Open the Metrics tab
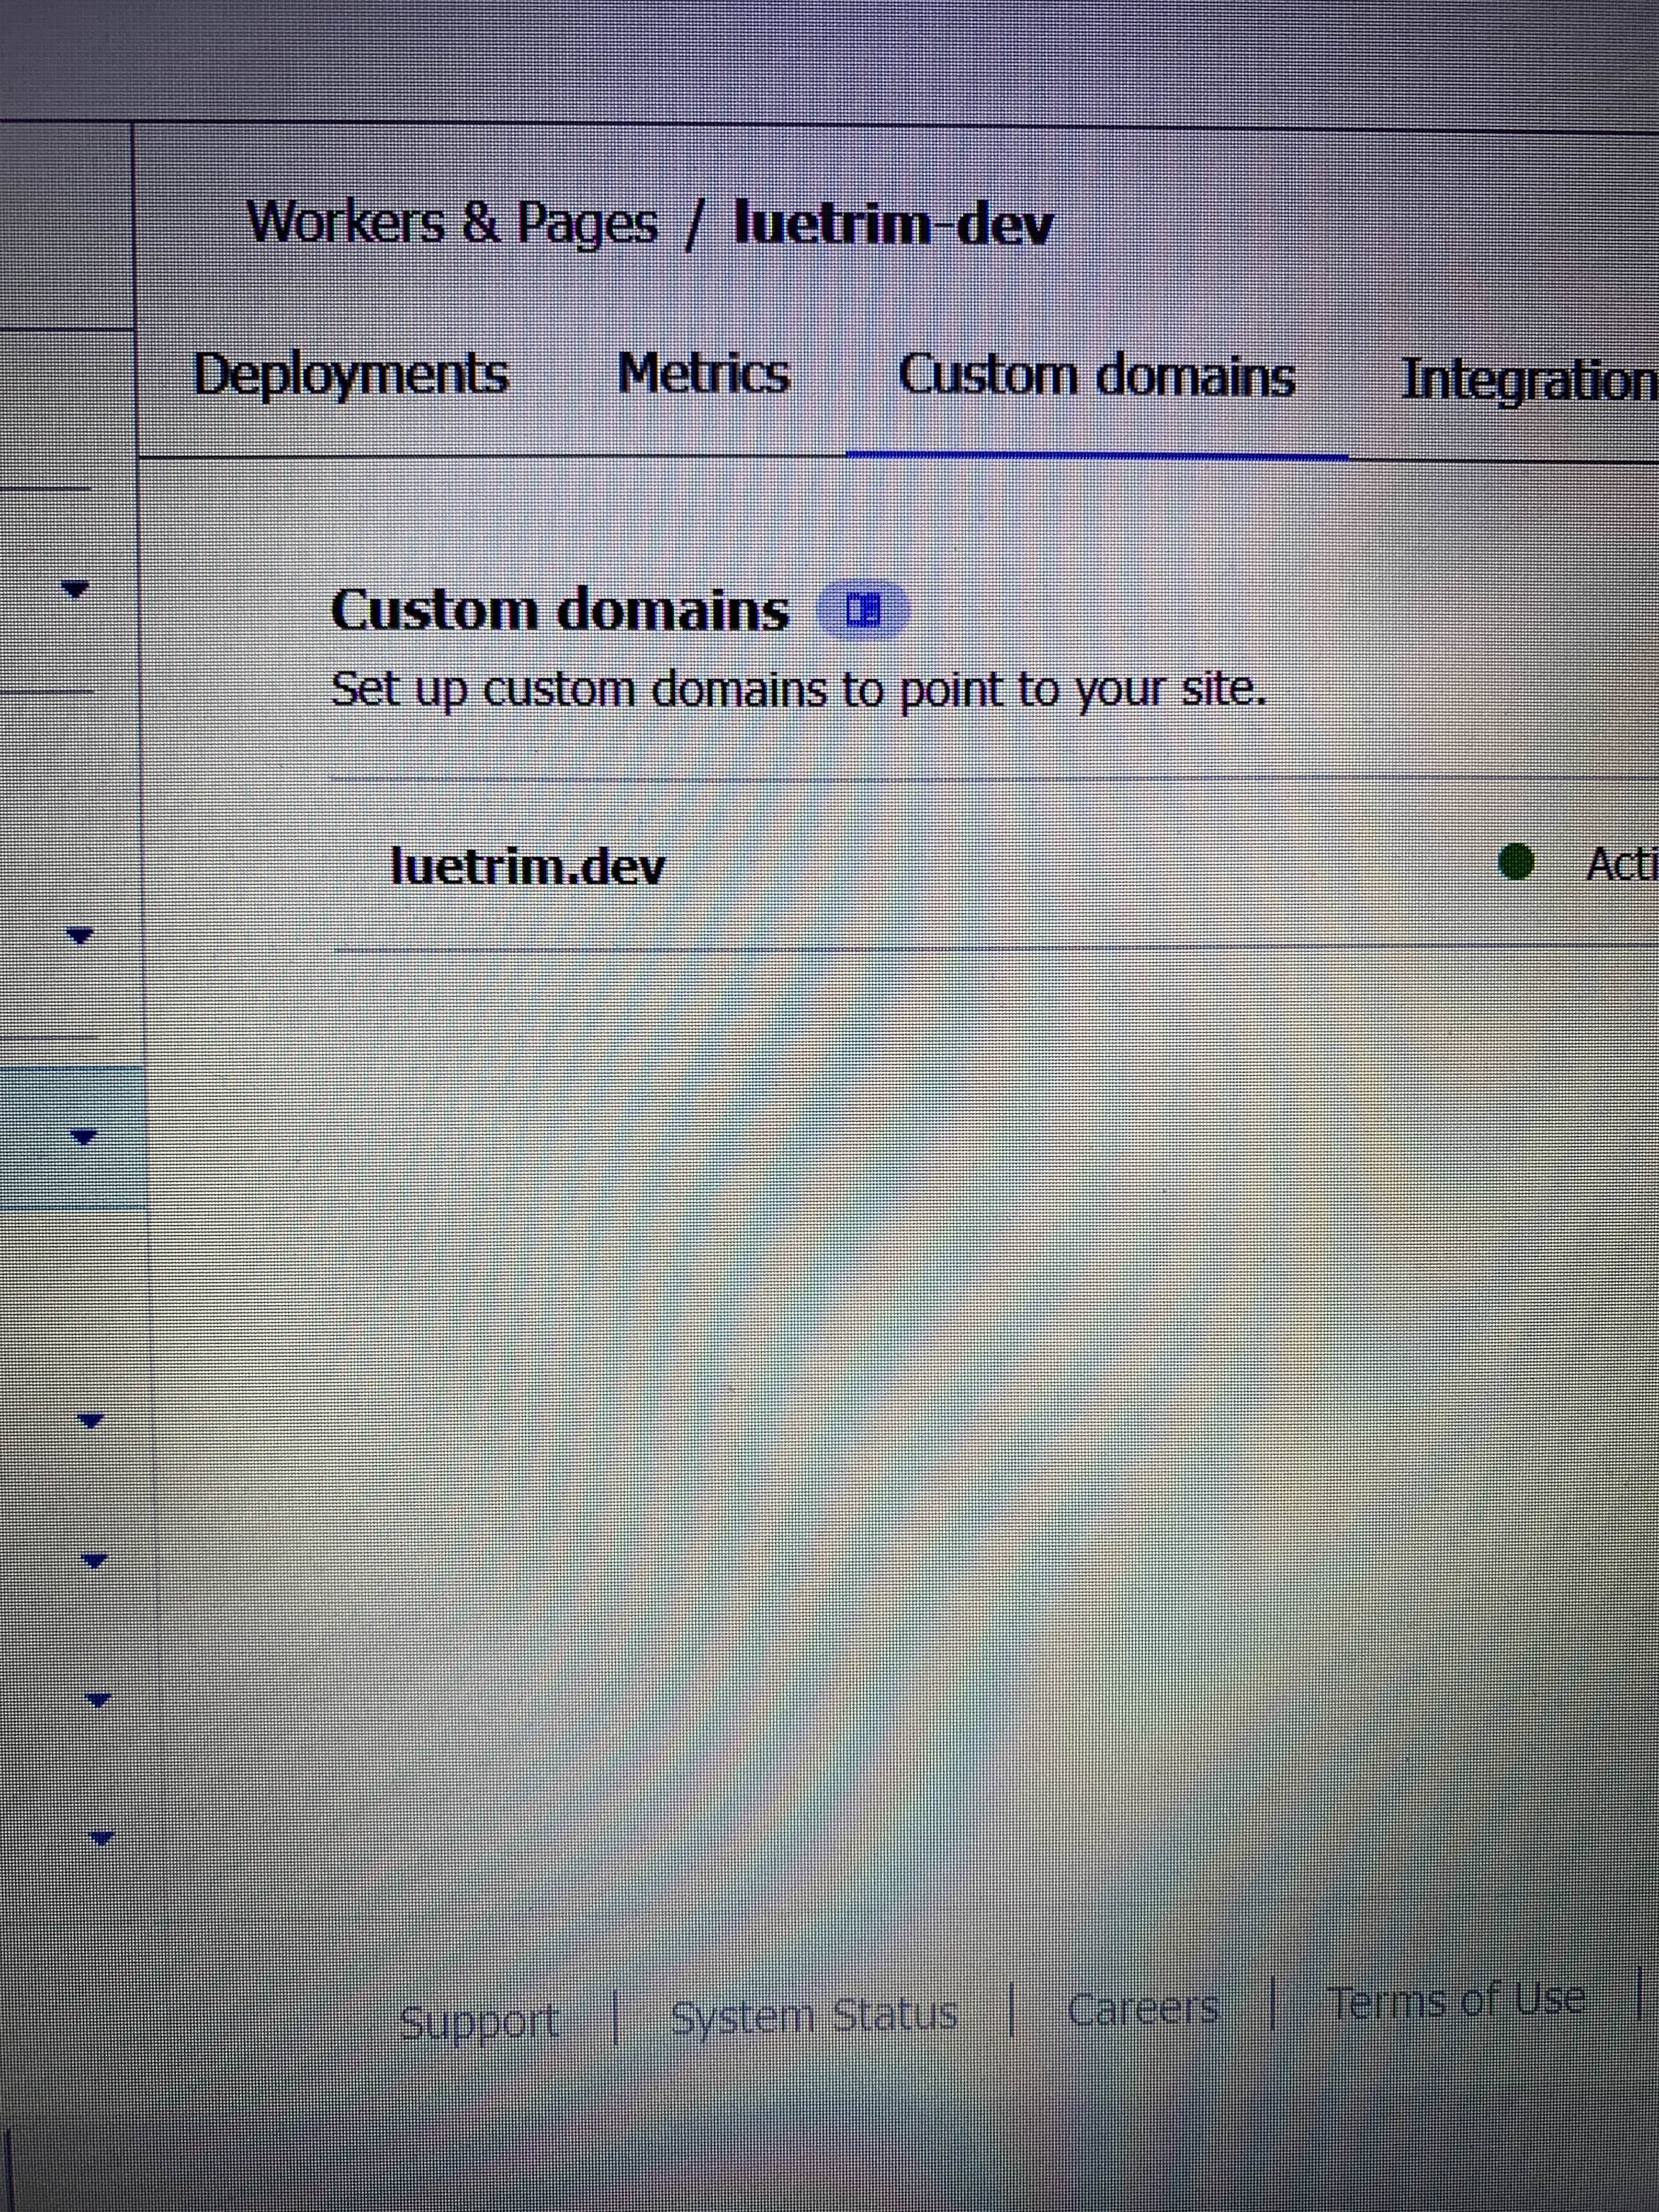This screenshot has width=1659, height=2212. pyautogui.click(x=703, y=374)
